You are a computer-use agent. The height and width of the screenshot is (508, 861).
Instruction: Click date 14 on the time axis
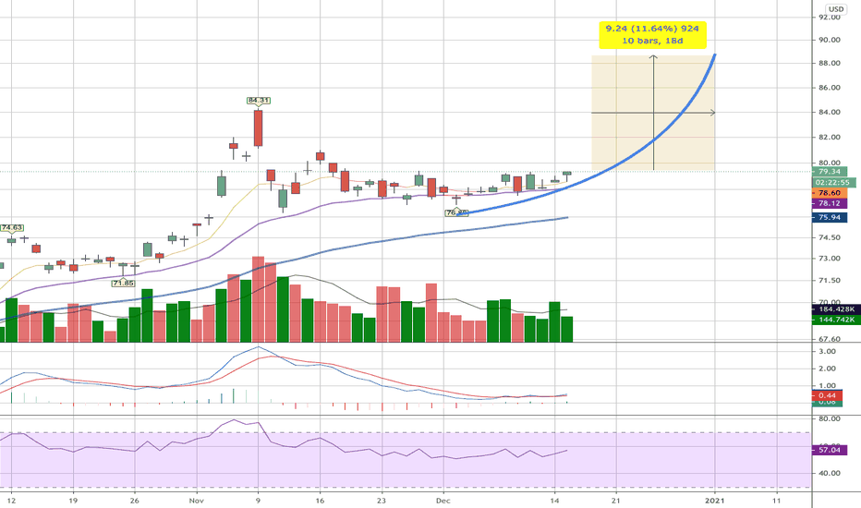554,501
